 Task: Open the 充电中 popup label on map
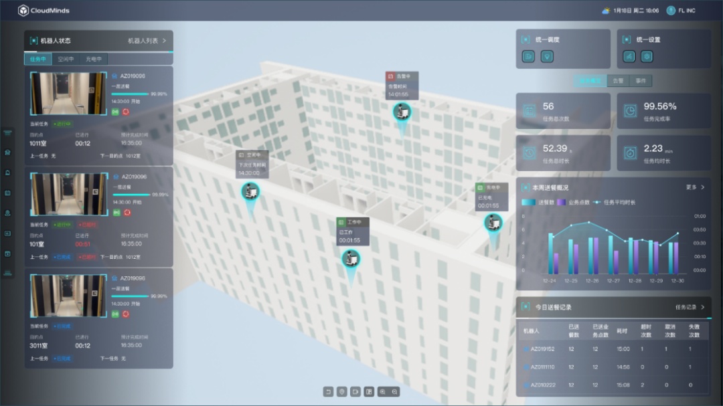(491, 197)
